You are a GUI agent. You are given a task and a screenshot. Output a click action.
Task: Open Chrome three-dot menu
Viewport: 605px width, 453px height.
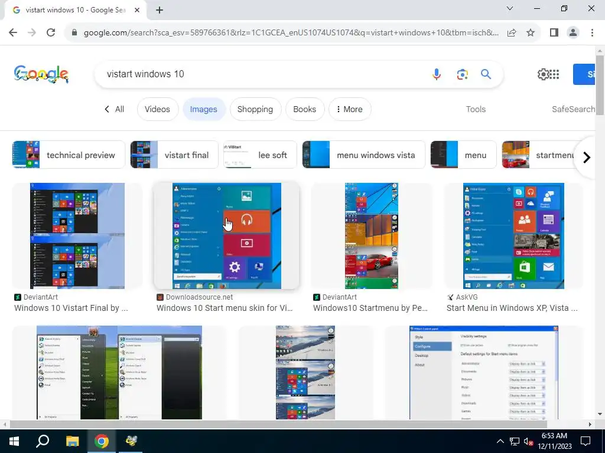pyautogui.click(x=592, y=32)
